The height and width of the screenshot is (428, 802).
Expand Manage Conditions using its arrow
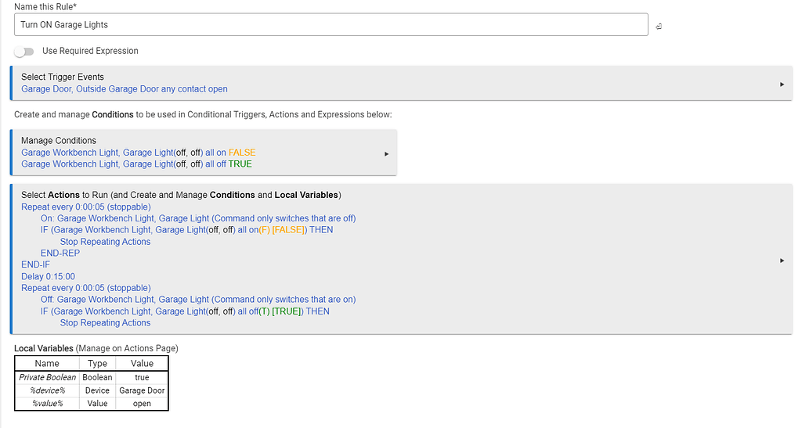[x=386, y=153]
